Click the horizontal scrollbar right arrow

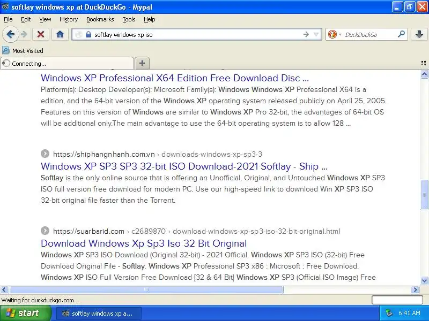click(x=415, y=289)
